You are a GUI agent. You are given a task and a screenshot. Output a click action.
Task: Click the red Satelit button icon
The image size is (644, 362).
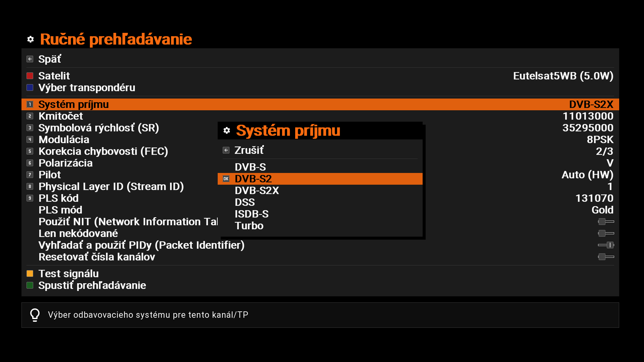point(30,76)
